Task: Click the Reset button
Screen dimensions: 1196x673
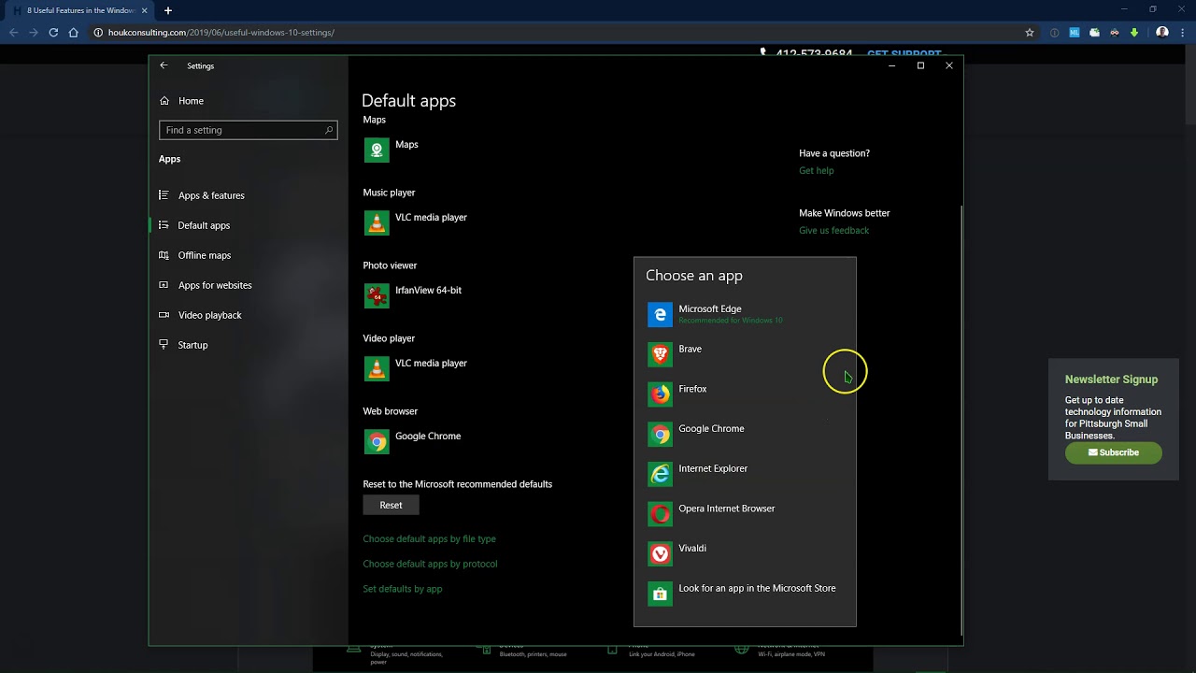Action: [x=391, y=505]
